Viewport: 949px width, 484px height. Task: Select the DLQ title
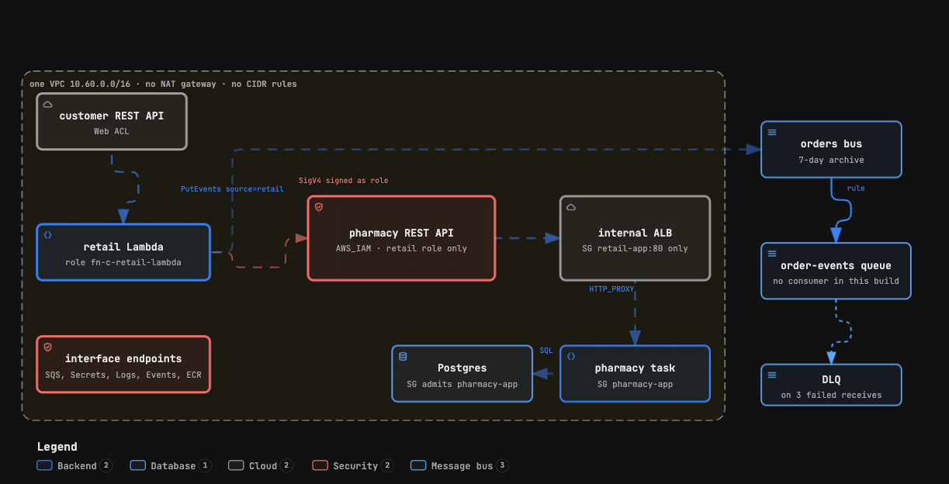[x=831, y=380]
